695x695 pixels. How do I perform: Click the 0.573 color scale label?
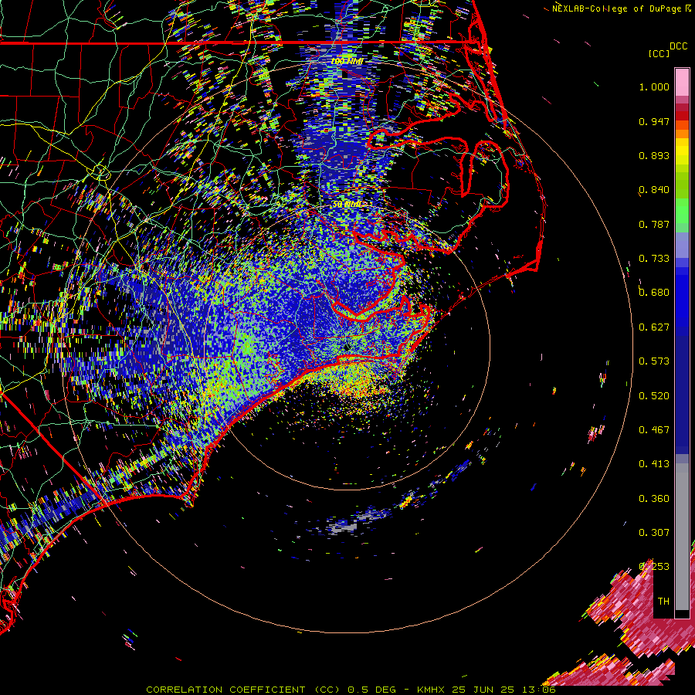(654, 361)
